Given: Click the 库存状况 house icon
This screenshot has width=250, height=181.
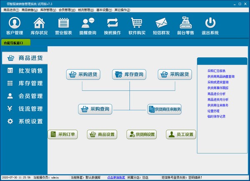Looking at the screenshot, I should (x=39, y=26).
